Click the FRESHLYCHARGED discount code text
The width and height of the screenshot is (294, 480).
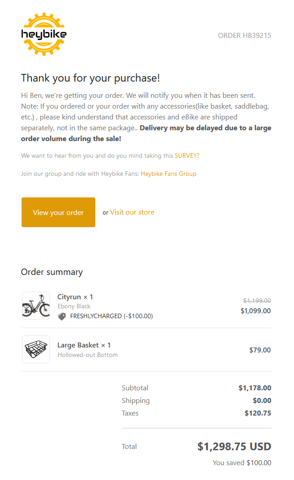111,316
